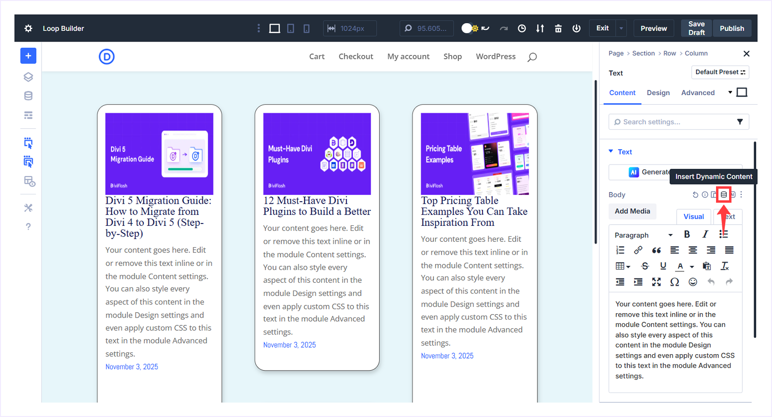This screenshot has height=417, width=772.
Task: Open the Exit dropdown arrow
Action: [621, 28]
